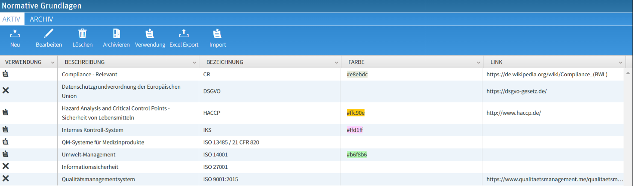
Task: Open the Wikipedia Compliance link
Action: pos(547,75)
